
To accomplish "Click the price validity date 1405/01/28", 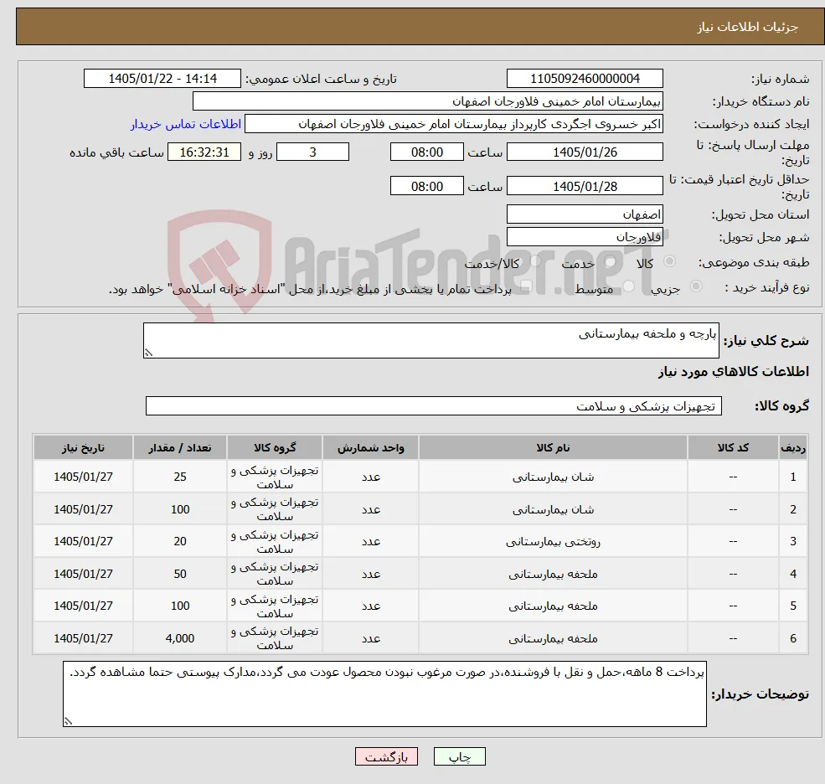I will [585, 186].
